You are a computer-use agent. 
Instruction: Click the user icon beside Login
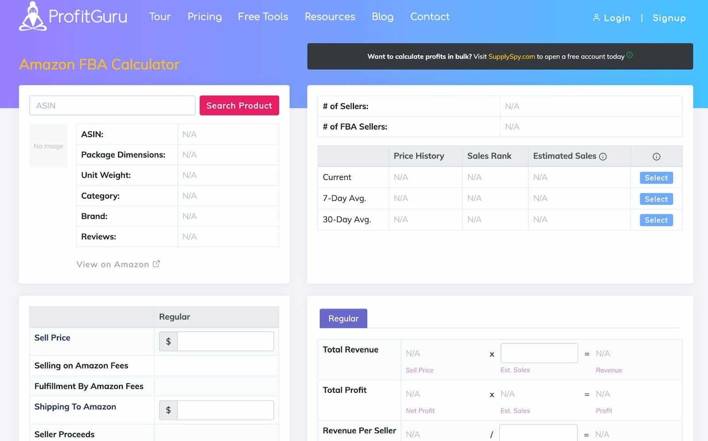coord(596,18)
